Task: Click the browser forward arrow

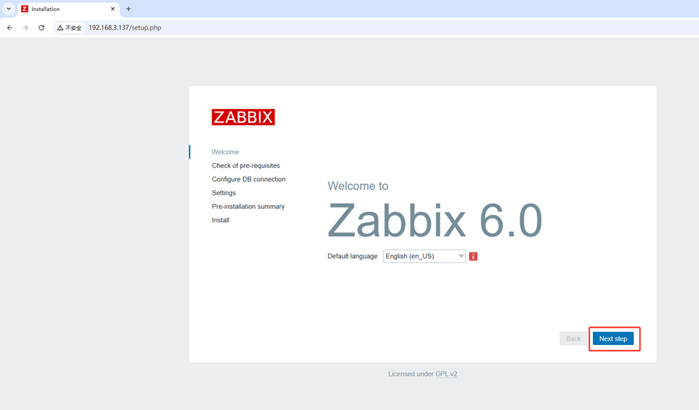Action: (26, 28)
